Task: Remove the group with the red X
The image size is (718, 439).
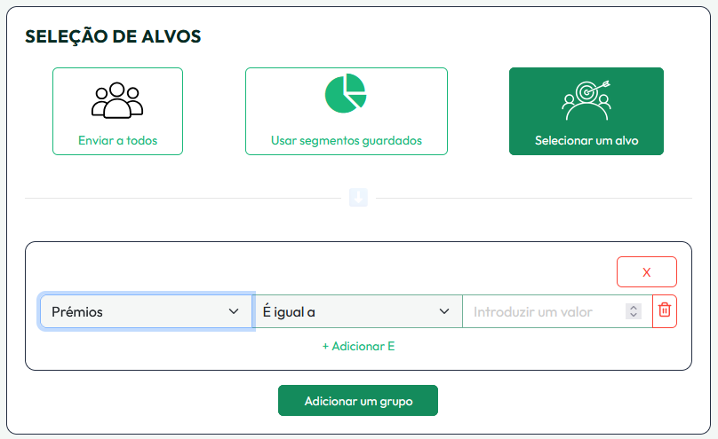Action: (646, 271)
